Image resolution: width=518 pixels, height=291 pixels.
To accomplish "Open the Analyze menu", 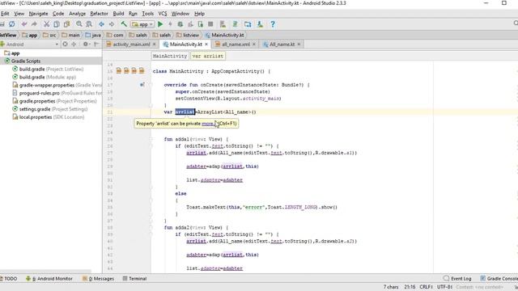I will point(78,14).
